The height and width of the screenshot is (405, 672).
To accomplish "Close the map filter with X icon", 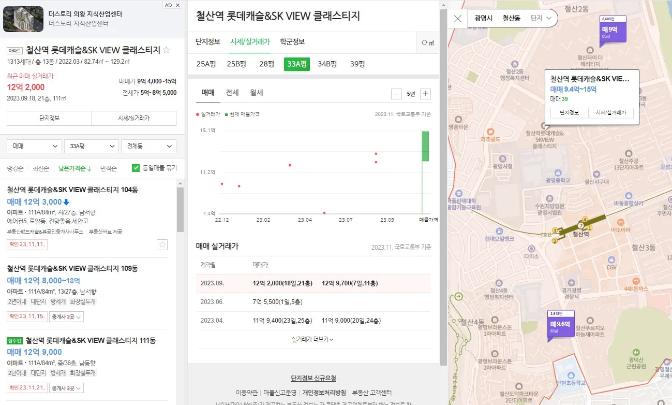I will (x=457, y=19).
